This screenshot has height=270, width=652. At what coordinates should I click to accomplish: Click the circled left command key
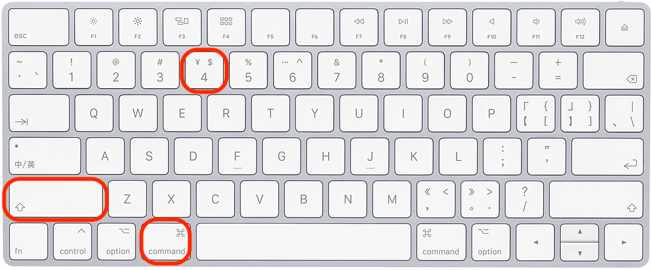(166, 242)
